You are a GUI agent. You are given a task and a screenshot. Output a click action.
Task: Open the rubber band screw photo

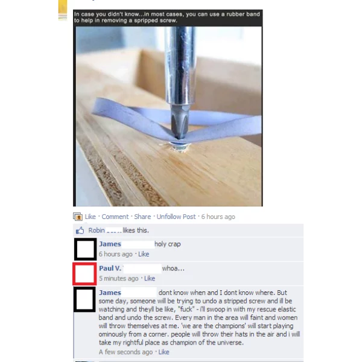168,108
